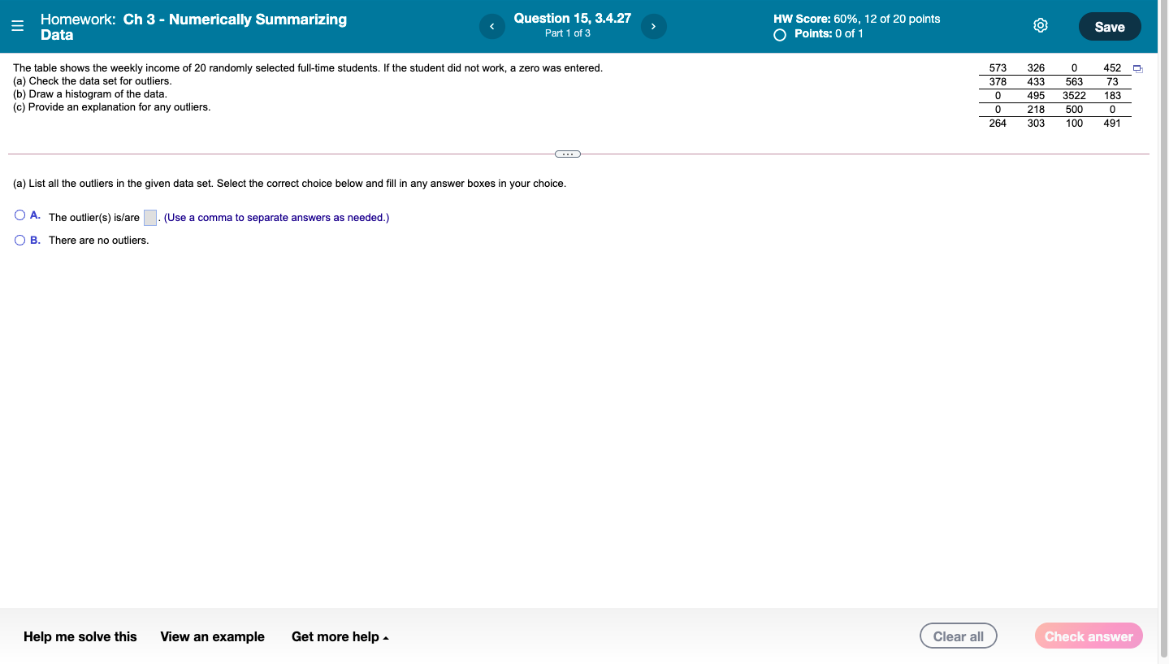Select choice A for the outlier answer
This screenshot has height=664, width=1169.
point(19,214)
